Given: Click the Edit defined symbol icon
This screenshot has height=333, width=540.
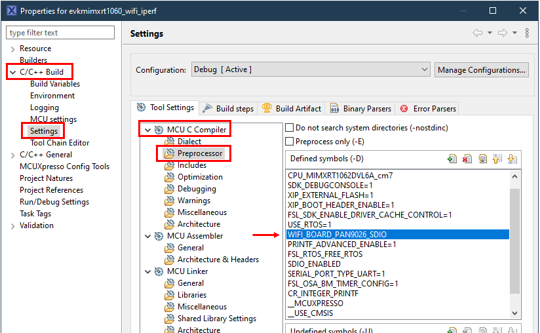Looking at the screenshot, I should tap(482, 159).
